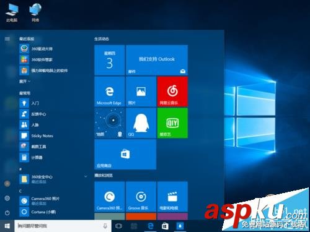Open the Groove 音乐 tile
The width and height of the screenshot is (310, 232).
tap(141, 197)
